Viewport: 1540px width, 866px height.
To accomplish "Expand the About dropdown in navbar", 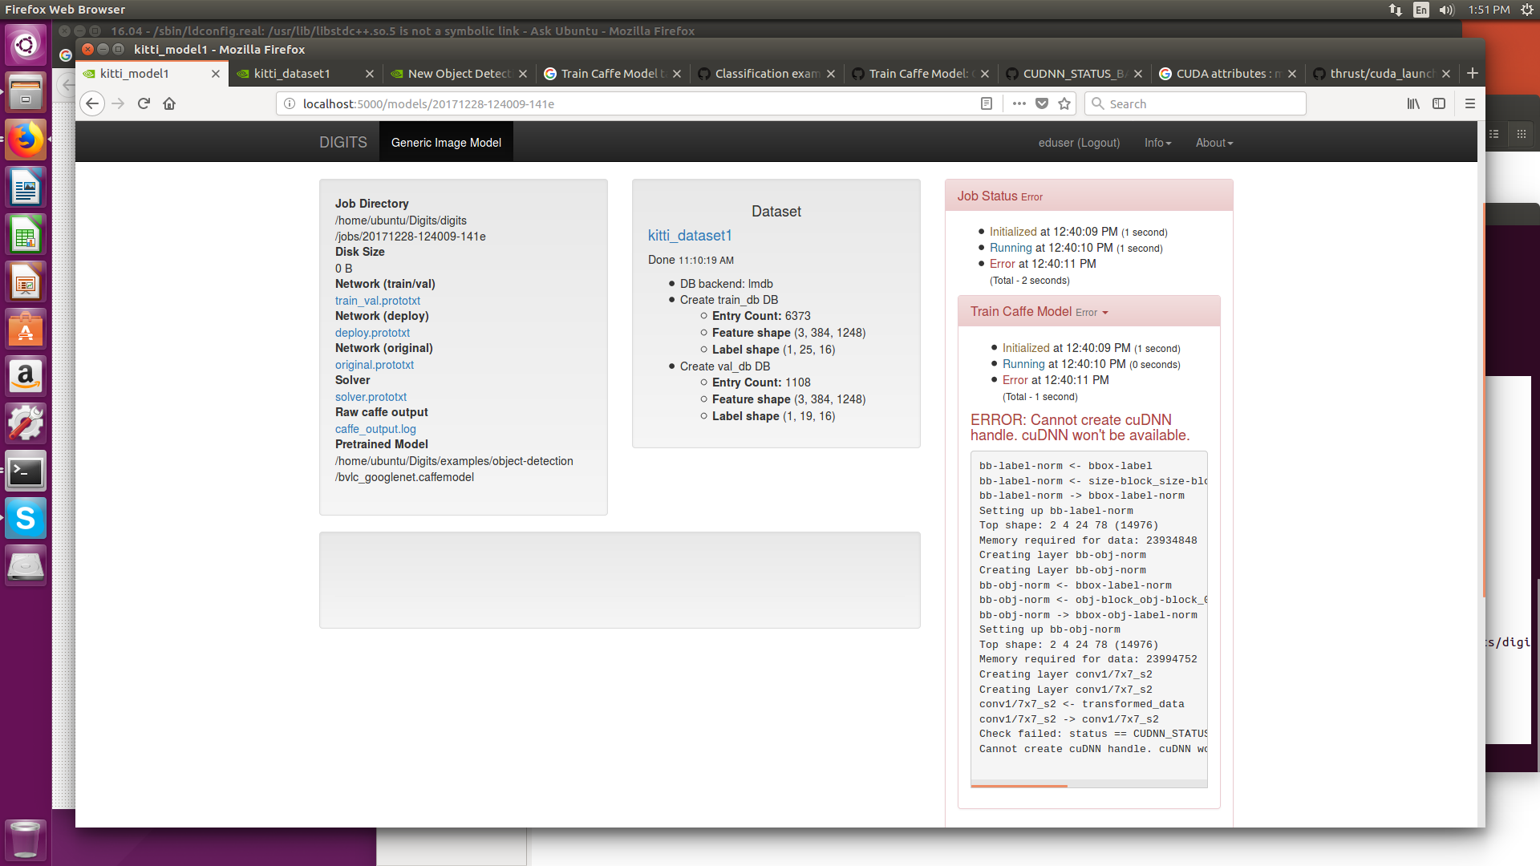I will pos(1214,143).
